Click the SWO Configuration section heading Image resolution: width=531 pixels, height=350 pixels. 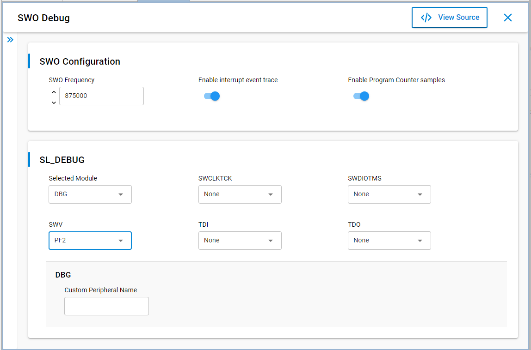[80, 61]
